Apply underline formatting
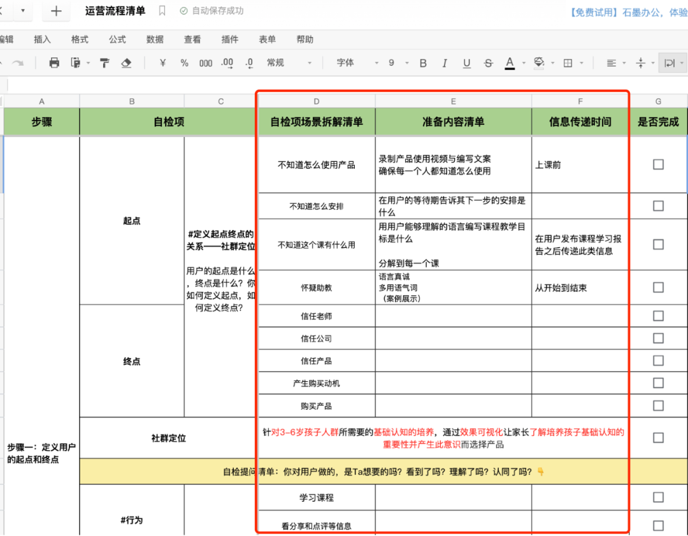 pos(466,63)
